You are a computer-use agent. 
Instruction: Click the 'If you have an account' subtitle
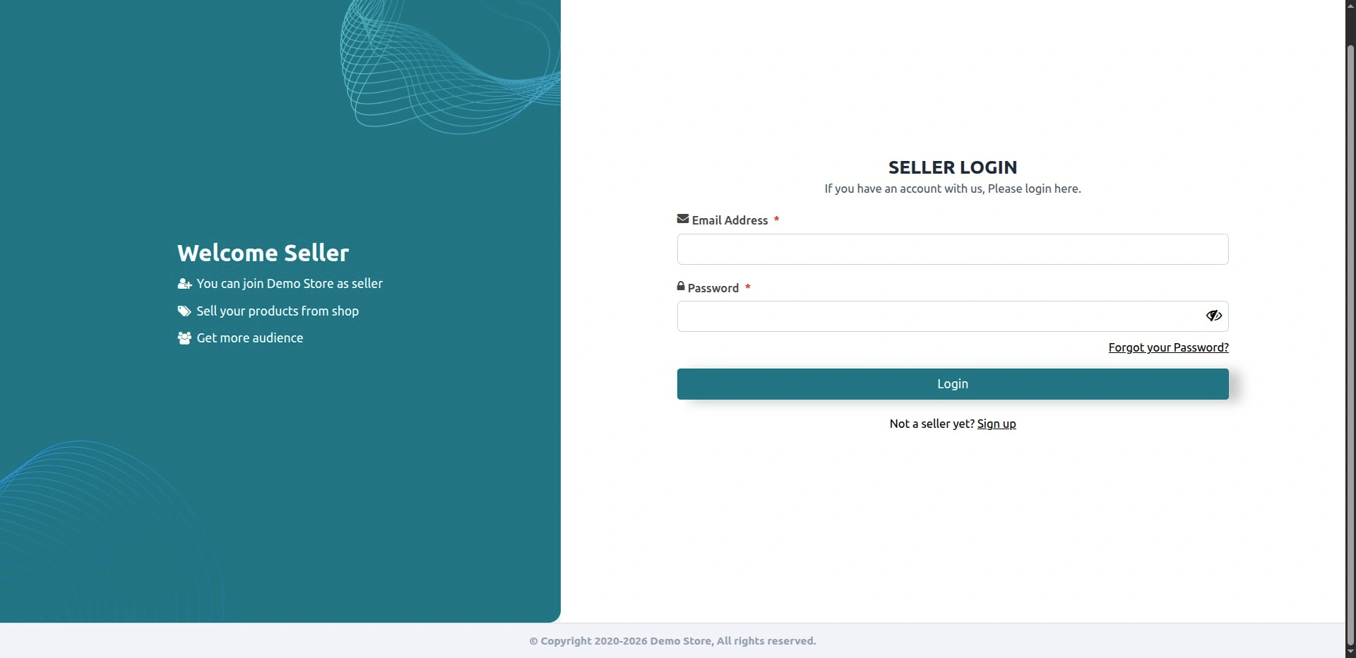(953, 189)
